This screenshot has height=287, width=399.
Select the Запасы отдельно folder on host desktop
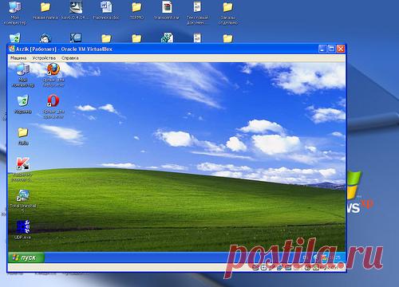pos(227,7)
